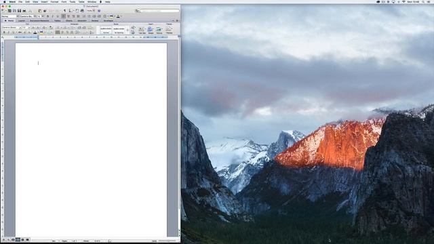434x244 pixels.
Task: Show paragraph marks with pilcrow icon
Action: pyautogui.click(x=65, y=11)
